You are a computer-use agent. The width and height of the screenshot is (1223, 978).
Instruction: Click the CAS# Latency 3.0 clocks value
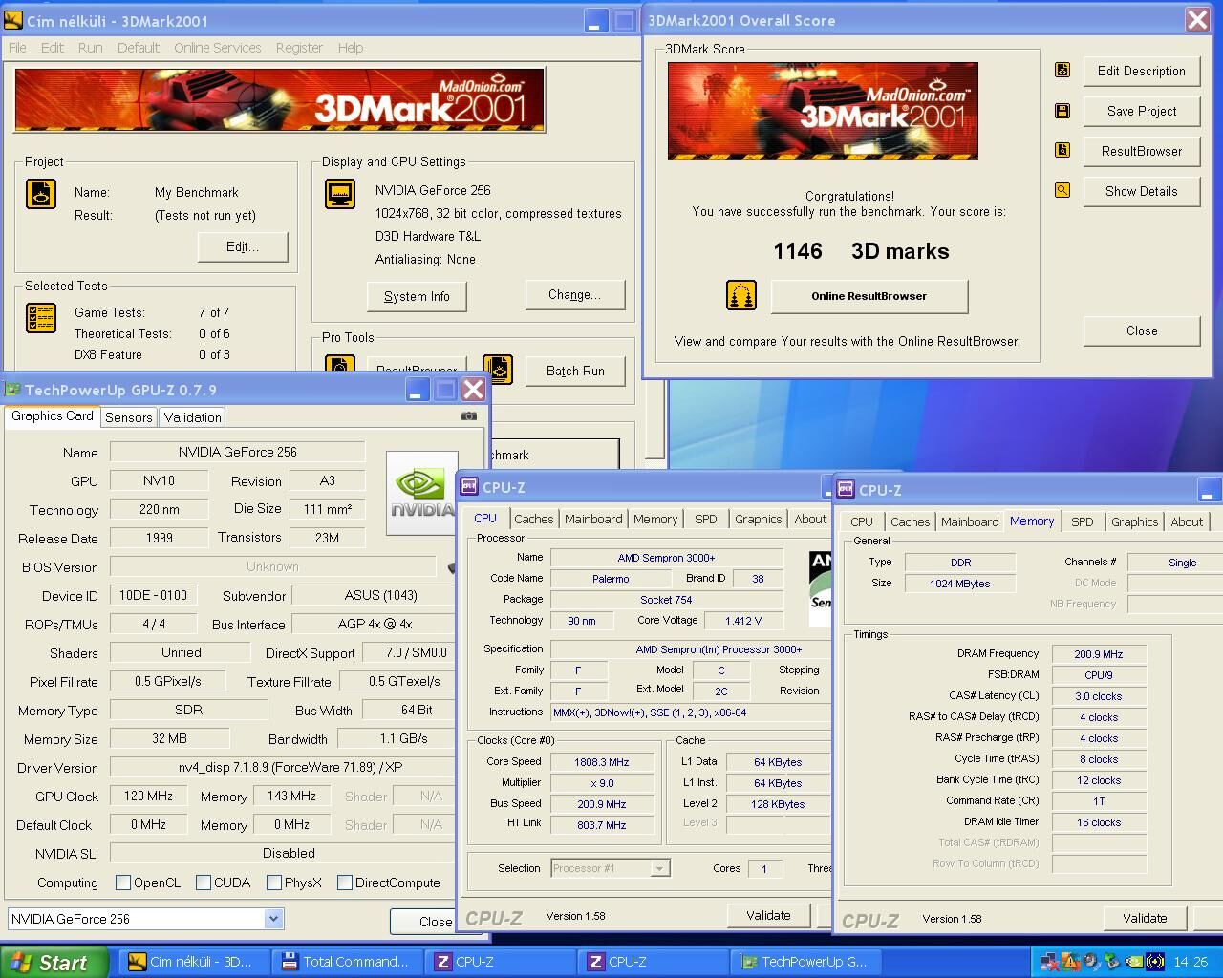[x=1099, y=696]
